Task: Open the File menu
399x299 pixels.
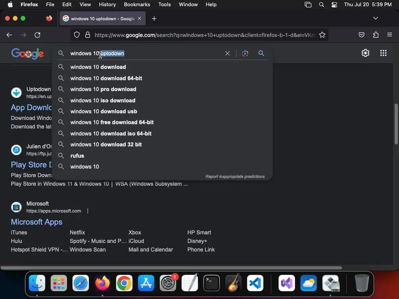Action: [50, 5]
